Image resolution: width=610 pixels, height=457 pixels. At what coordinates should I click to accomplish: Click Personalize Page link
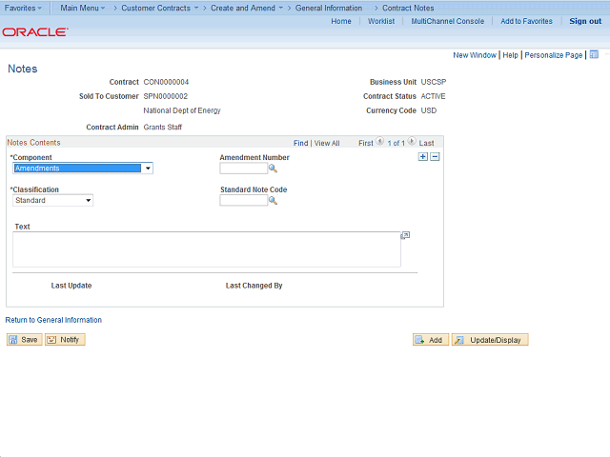(x=553, y=55)
